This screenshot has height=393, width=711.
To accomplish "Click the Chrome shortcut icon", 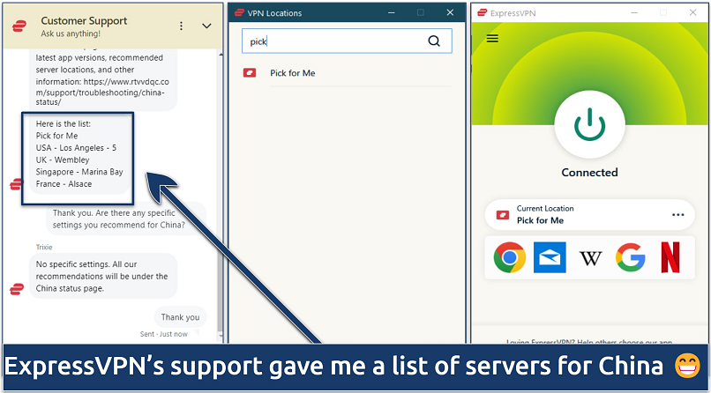I will click(x=510, y=258).
